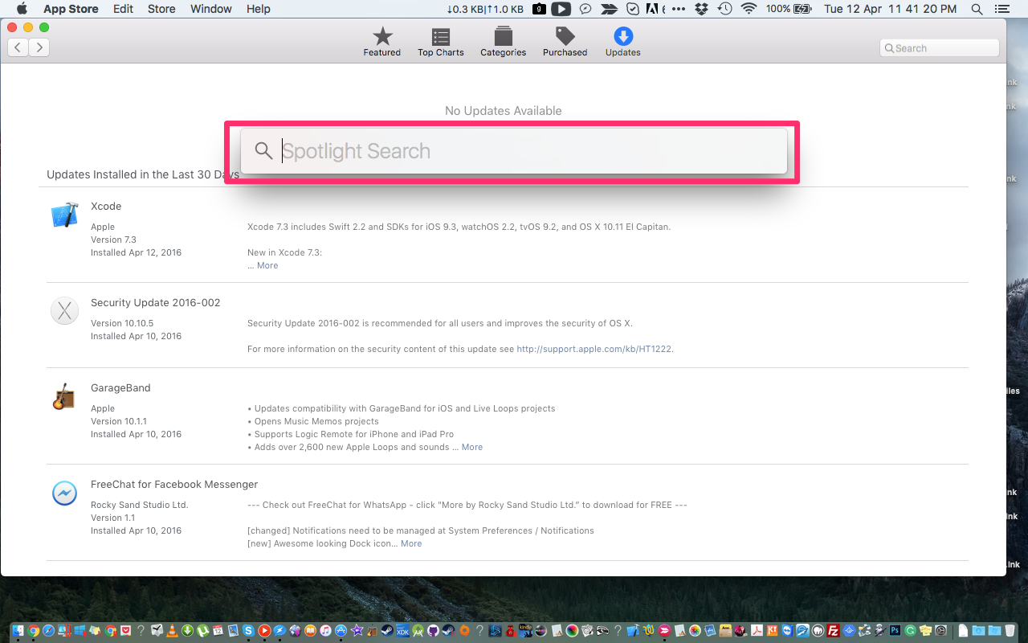Click 'No Updates Available' text
This screenshot has height=643, width=1028.
pyautogui.click(x=504, y=111)
